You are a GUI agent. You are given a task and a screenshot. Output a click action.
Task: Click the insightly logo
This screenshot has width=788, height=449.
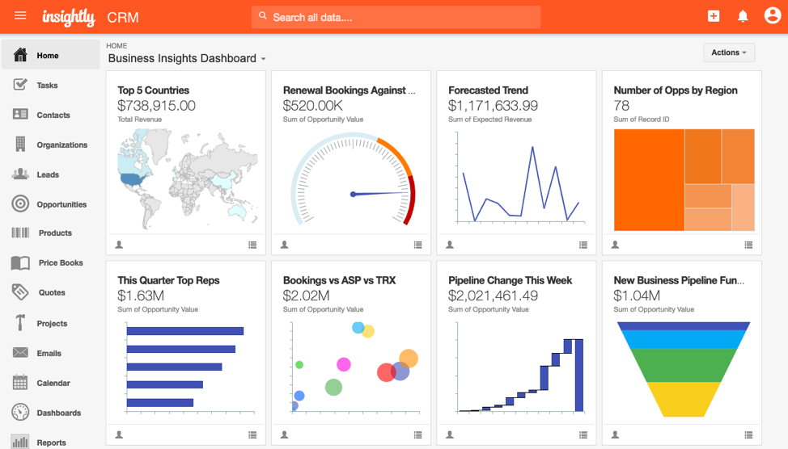68,18
